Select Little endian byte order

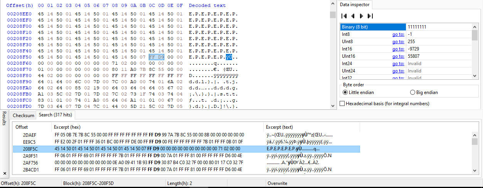pos(345,92)
